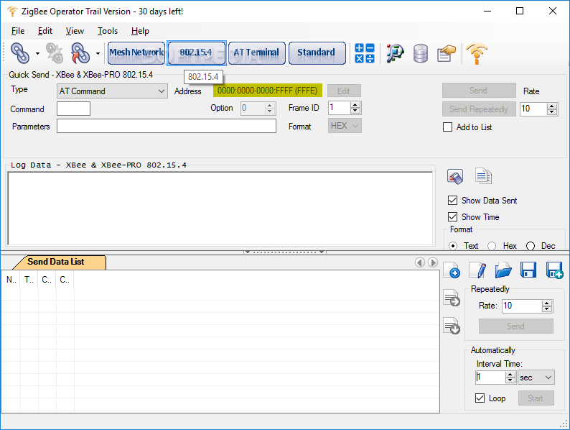
Task: Click the Command input field
Action: click(73, 109)
